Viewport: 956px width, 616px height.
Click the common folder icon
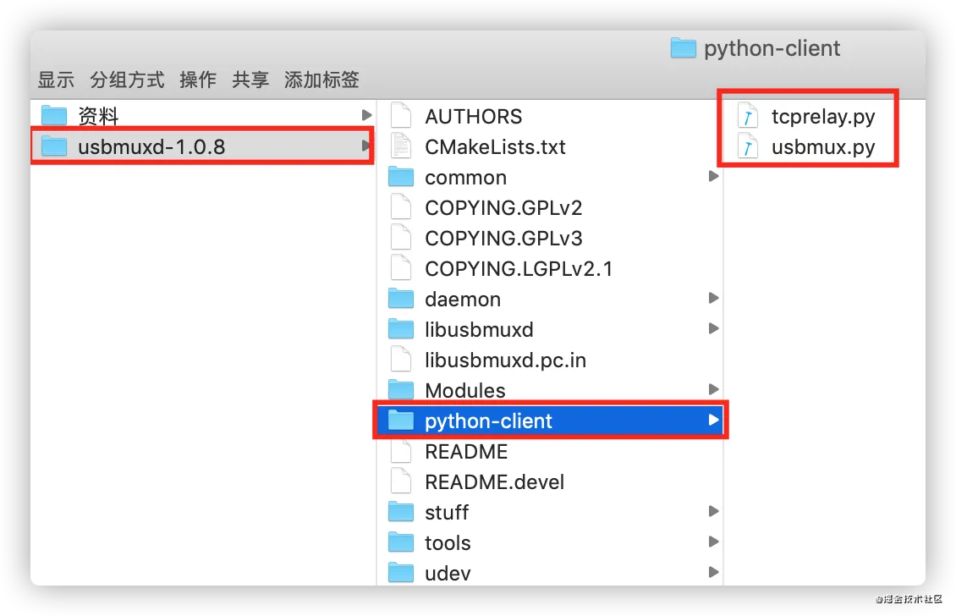coord(400,176)
